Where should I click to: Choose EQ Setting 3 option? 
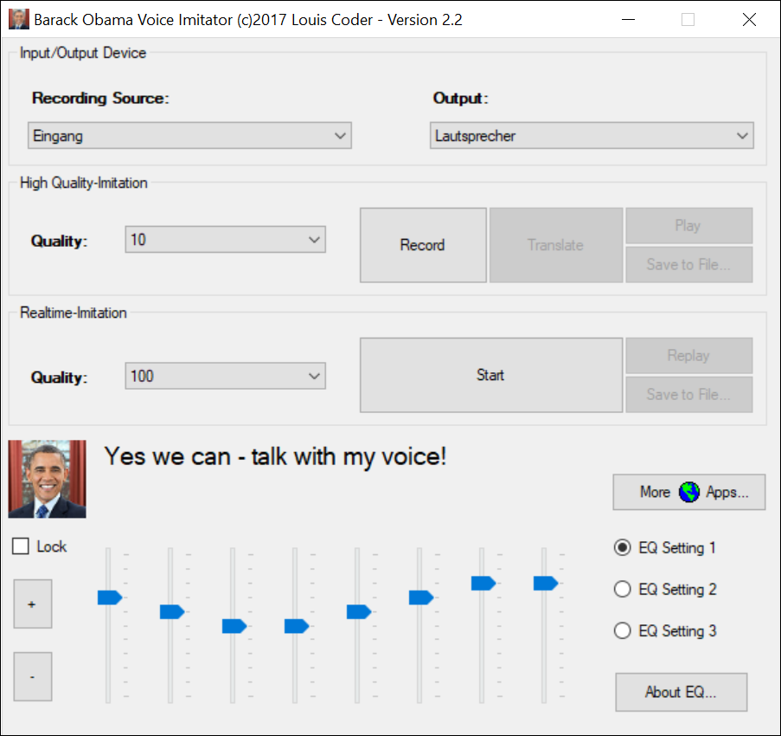(x=622, y=630)
